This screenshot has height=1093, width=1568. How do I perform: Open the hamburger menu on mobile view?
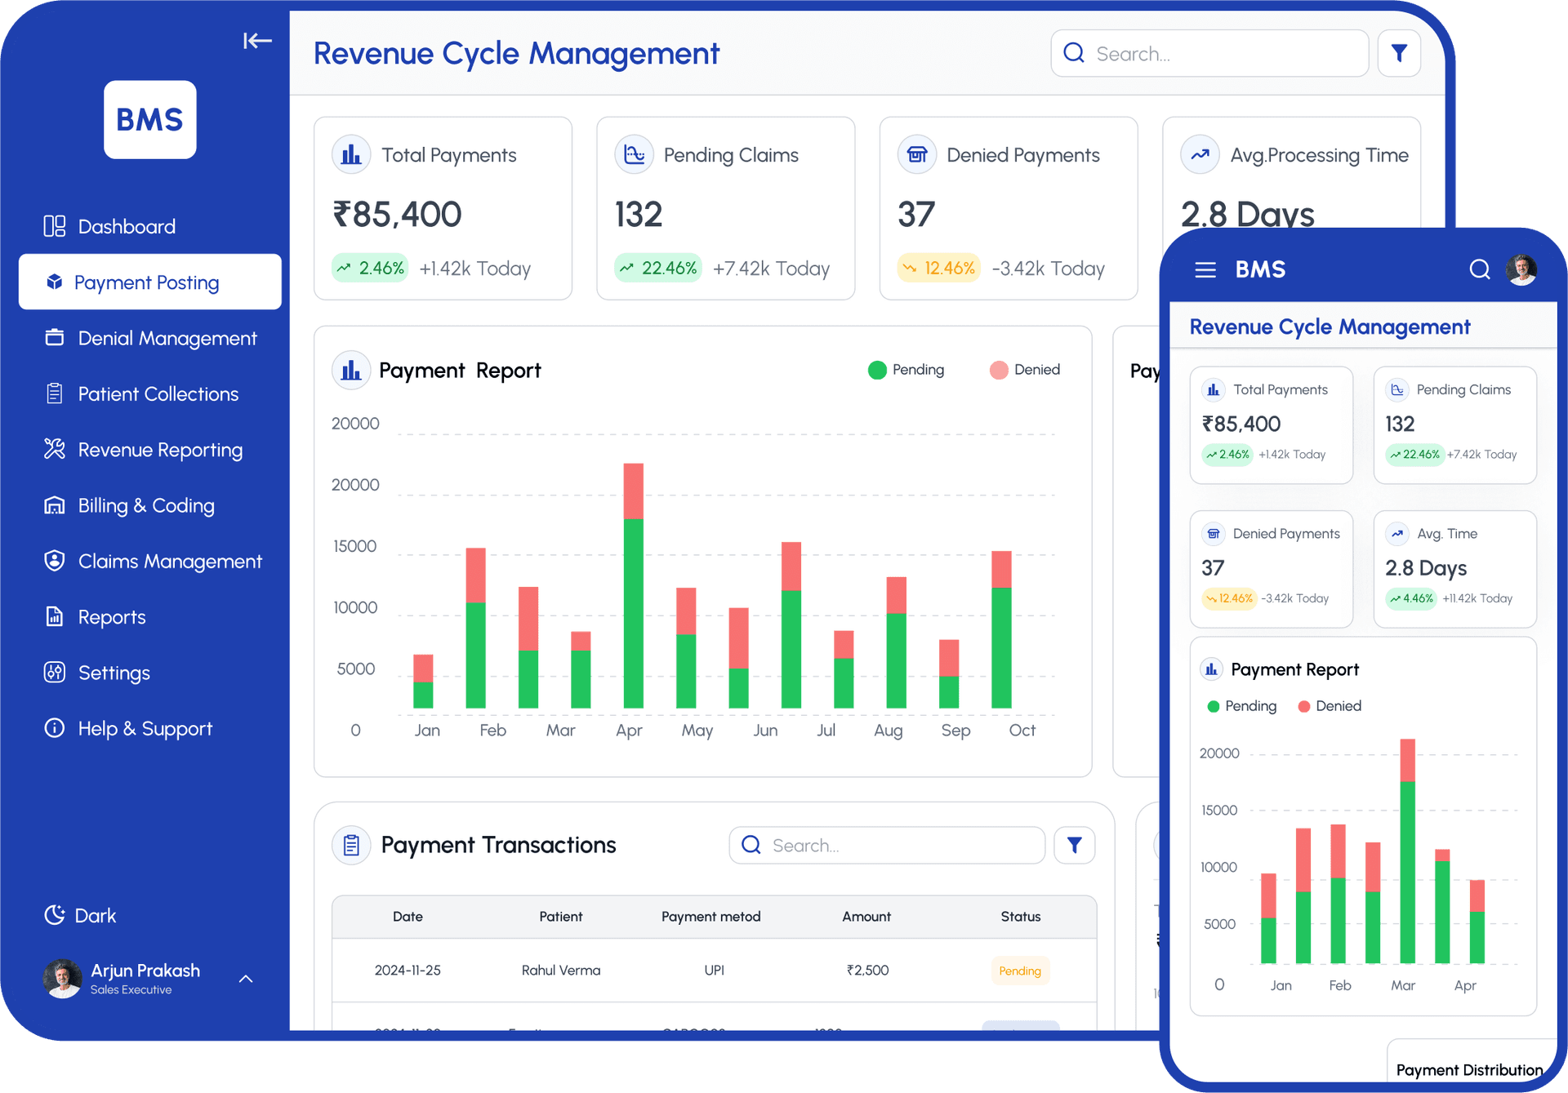pyautogui.click(x=1205, y=269)
